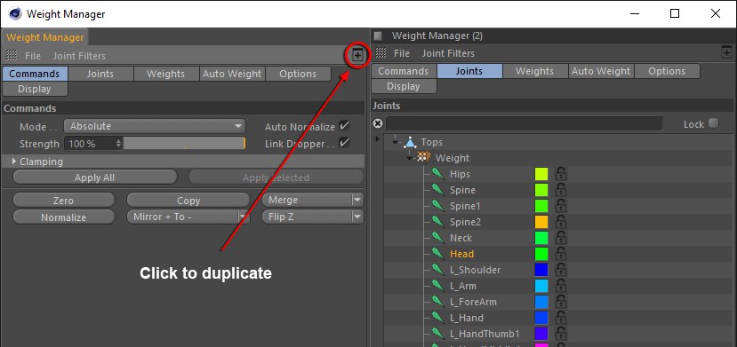Clear the joint search filter with X icon
The width and height of the screenshot is (737, 347).
coord(378,123)
